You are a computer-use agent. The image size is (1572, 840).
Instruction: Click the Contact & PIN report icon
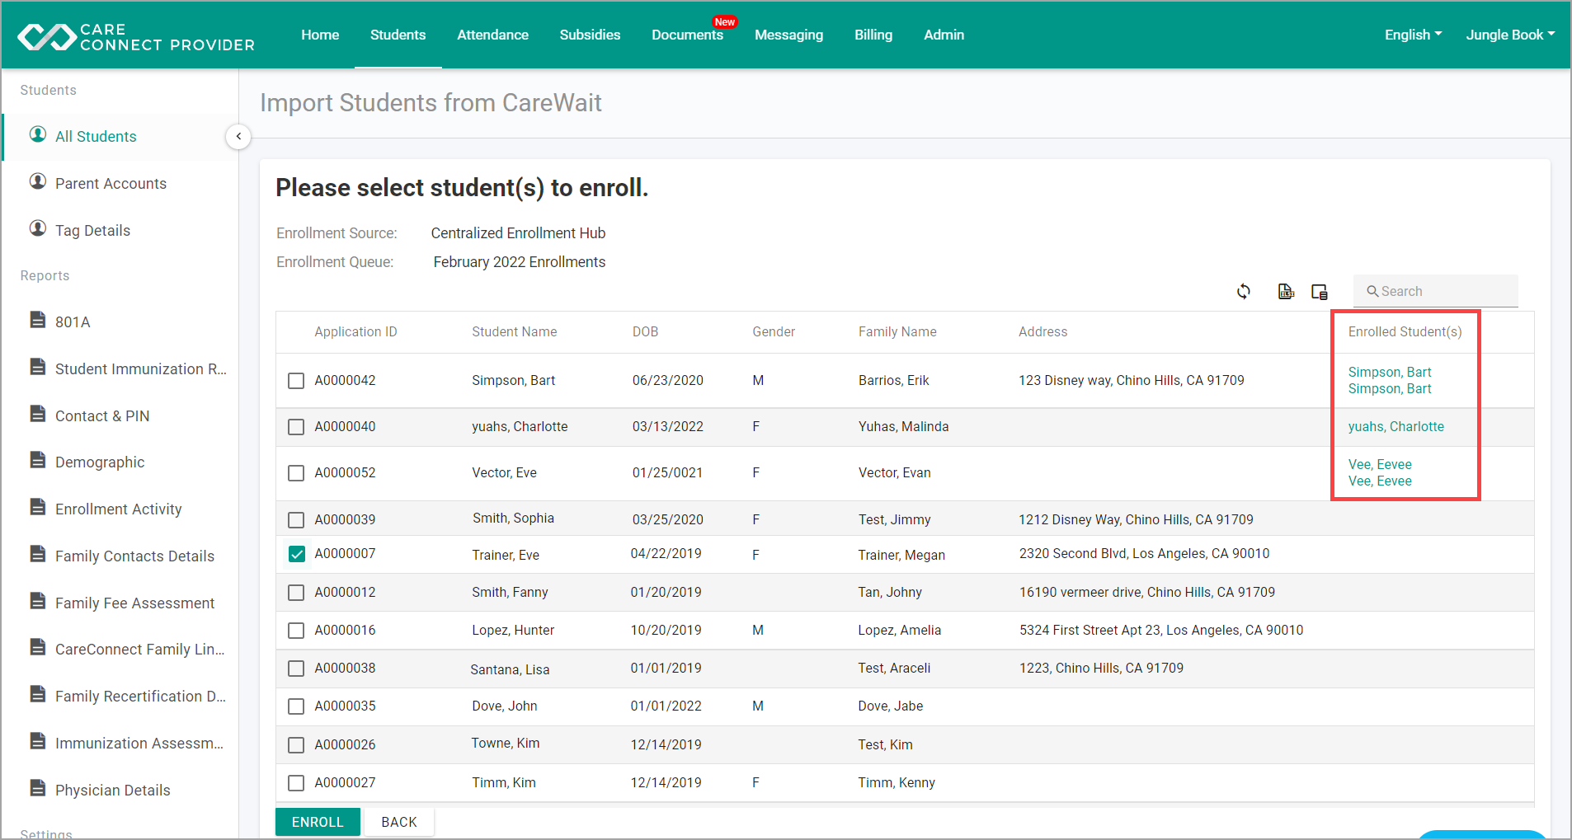click(x=38, y=414)
